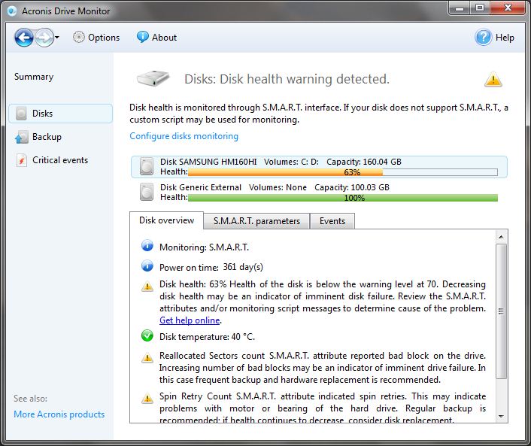Maximize the Acronis Drive Monitor window
The image size is (531, 446).
point(480,8)
